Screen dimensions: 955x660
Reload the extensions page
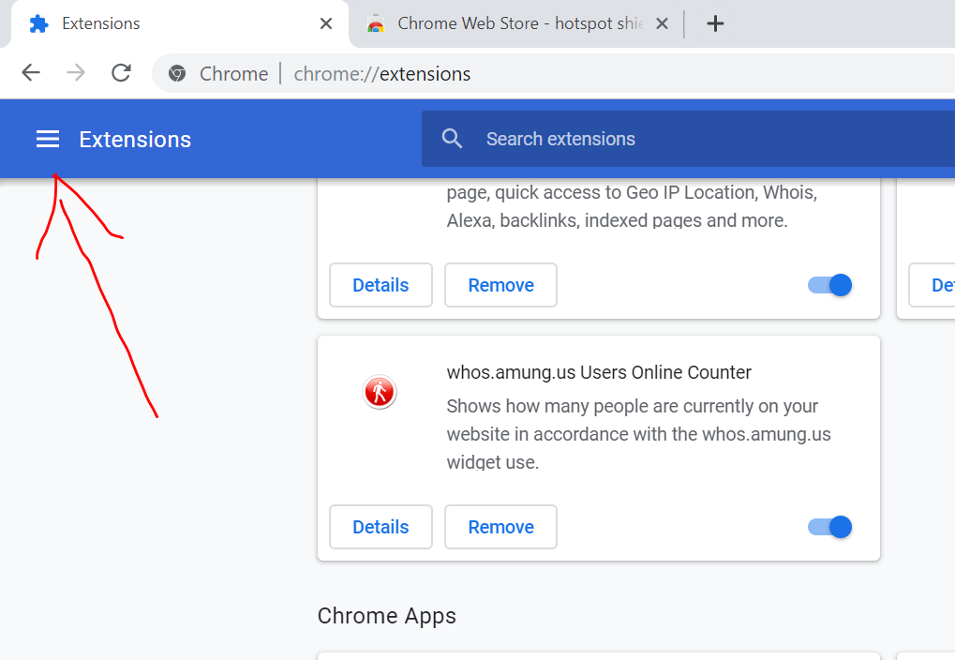pyautogui.click(x=121, y=73)
